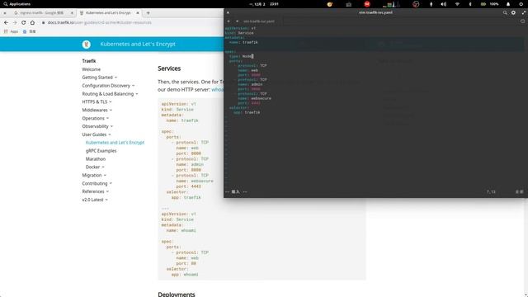Go forward in the browser
Viewport: 528px width, 297px height.
click(15, 22)
